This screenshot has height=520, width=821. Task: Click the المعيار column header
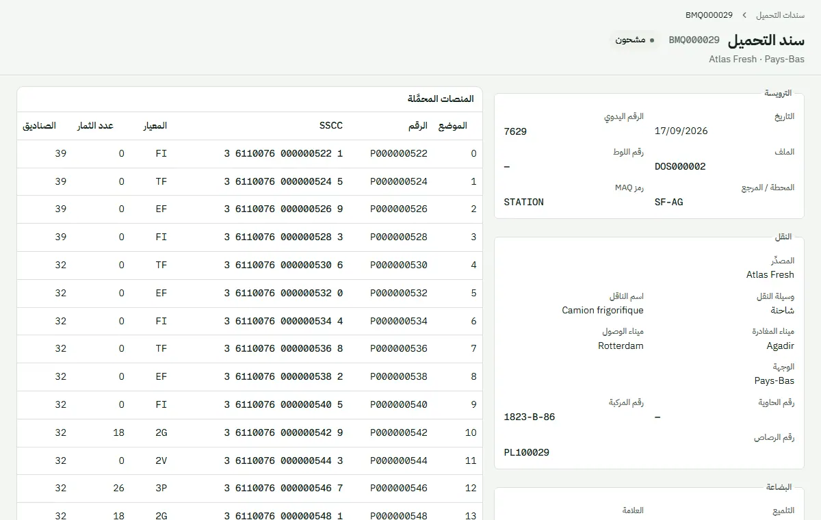[x=155, y=126]
